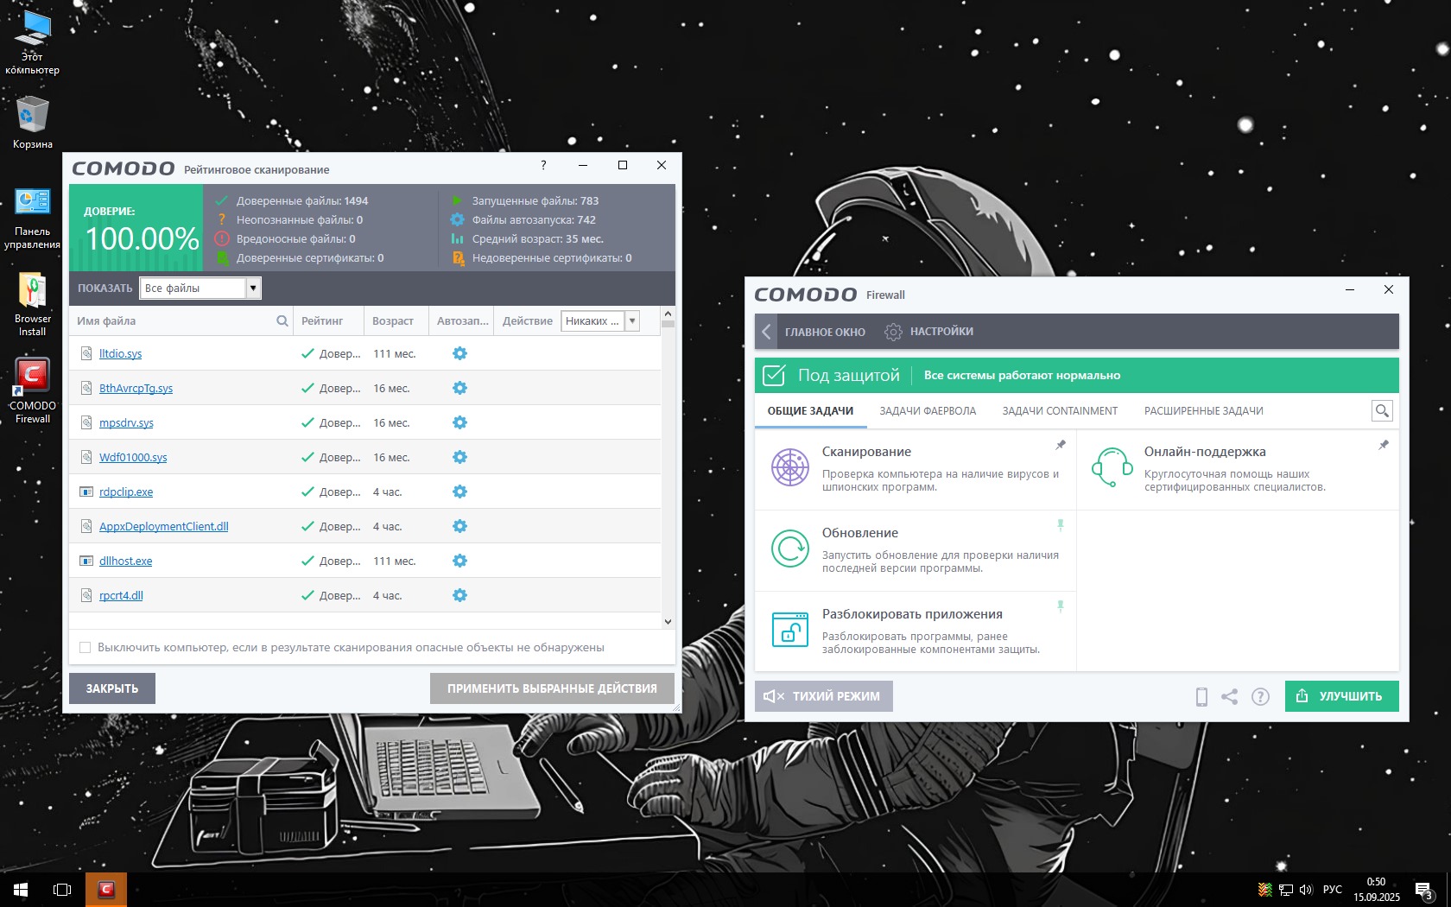This screenshot has height=907, width=1451.
Task: Click the gear icon in mpsdrv.sys row
Action: 459,422
